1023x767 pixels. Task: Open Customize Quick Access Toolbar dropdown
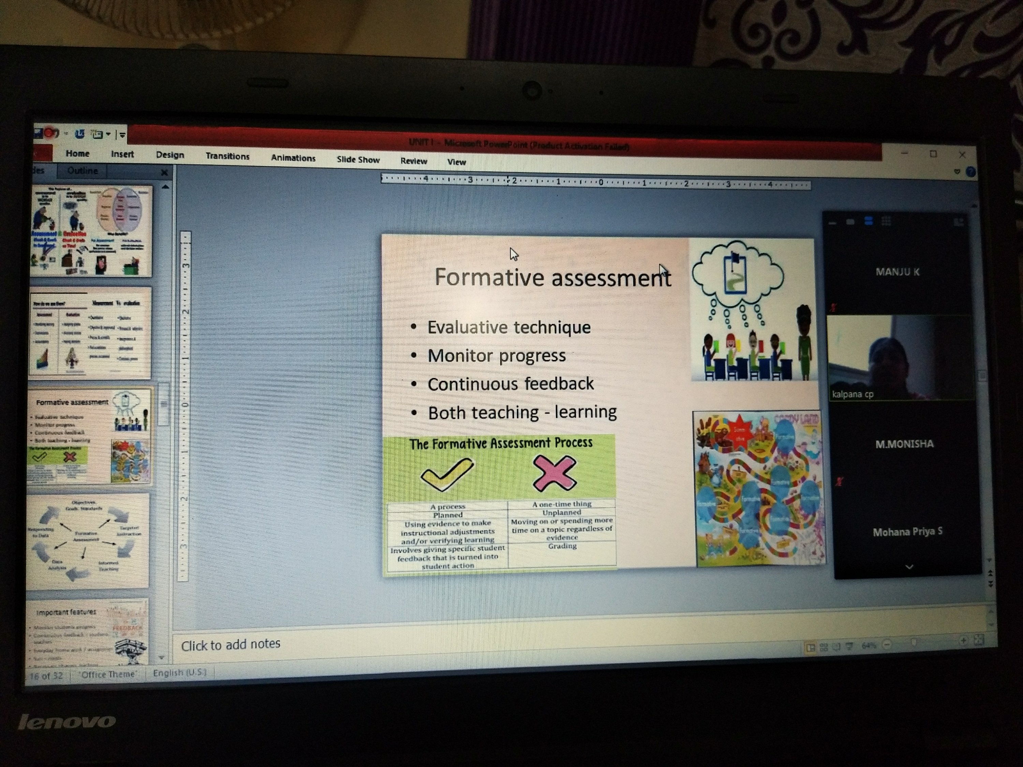coord(122,135)
